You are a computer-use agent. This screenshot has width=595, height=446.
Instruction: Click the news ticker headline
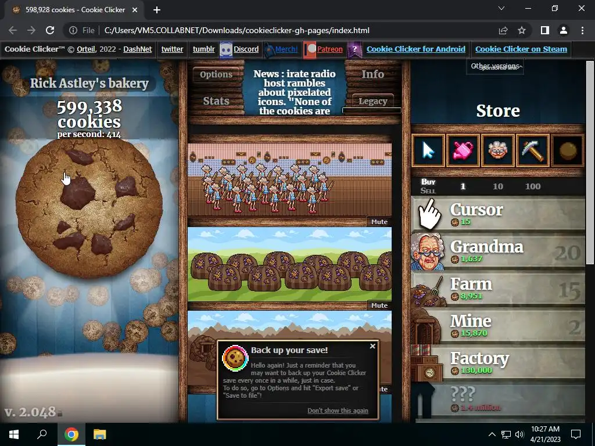click(x=295, y=92)
